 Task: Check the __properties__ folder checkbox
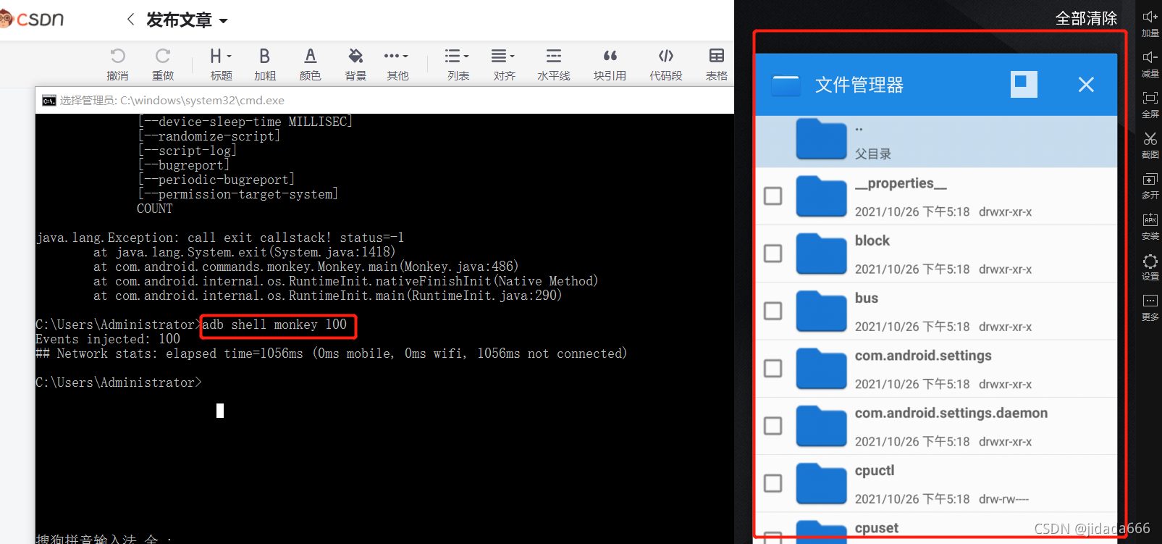[773, 196]
